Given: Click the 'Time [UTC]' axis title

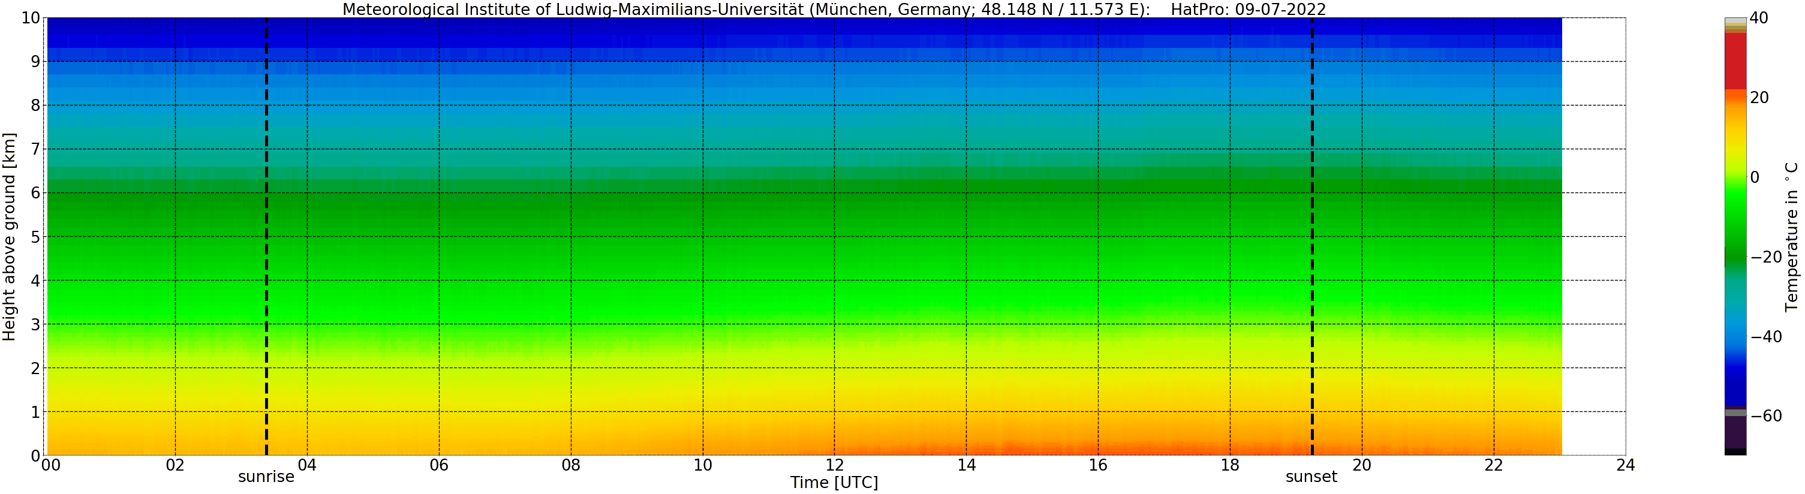Looking at the screenshot, I should pos(834,483).
